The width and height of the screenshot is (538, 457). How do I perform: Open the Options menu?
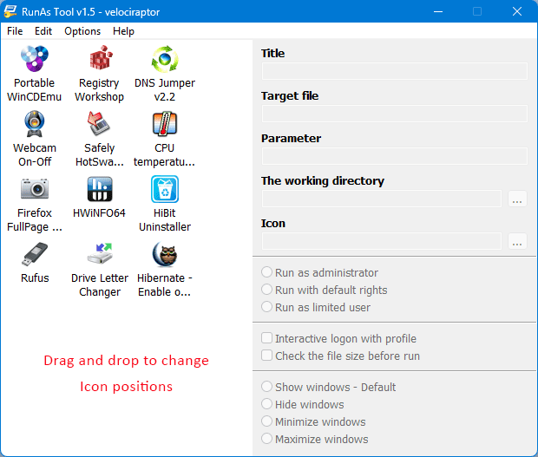click(x=82, y=30)
